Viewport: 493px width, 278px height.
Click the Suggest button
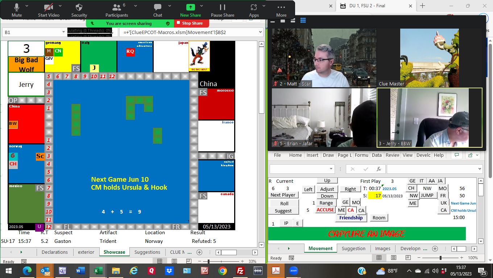coord(283,211)
